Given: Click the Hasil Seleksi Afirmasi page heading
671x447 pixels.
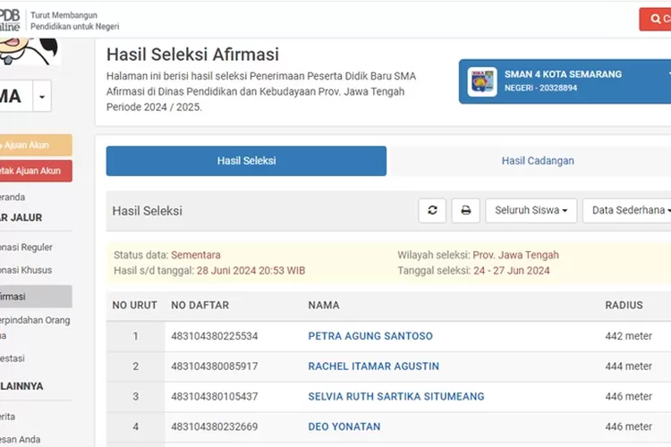Looking at the screenshot, I should pyautogui.click(x=192, y=55).
